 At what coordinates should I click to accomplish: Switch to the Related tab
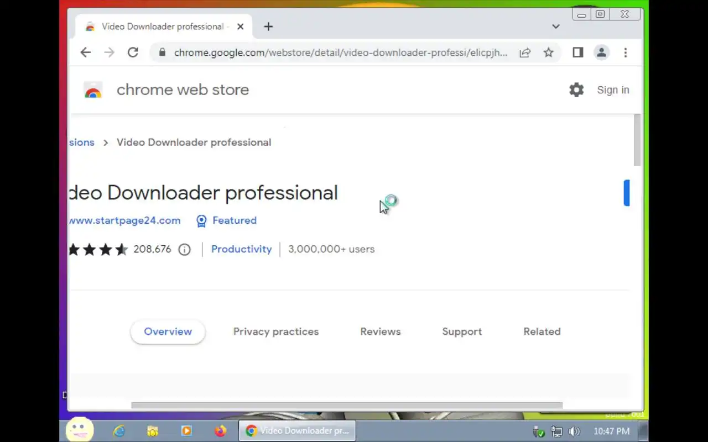[x=542, y=331]
